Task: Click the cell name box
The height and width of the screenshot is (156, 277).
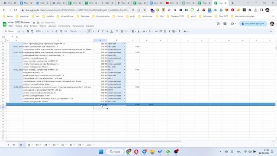Action: tap(7, 37)
